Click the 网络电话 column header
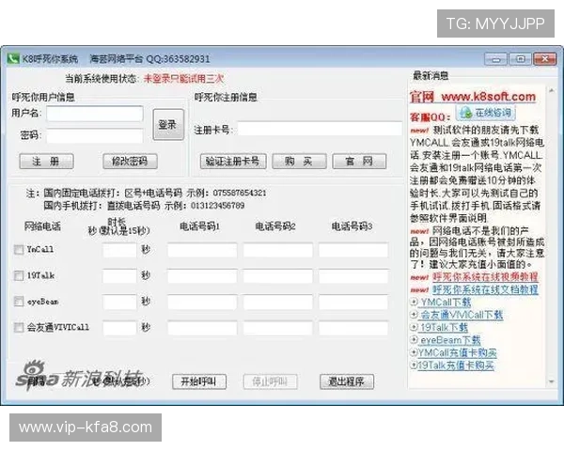The image size is (564, 451). (42, 226)
